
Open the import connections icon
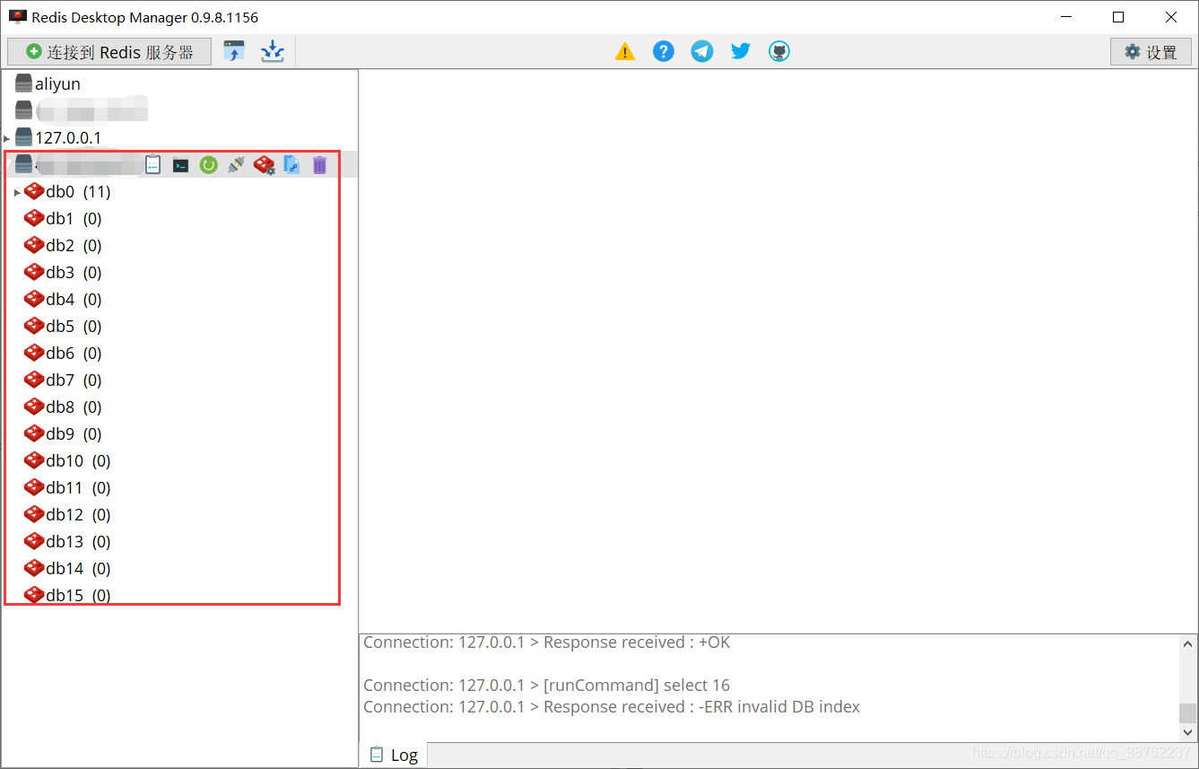click(234, 51)
